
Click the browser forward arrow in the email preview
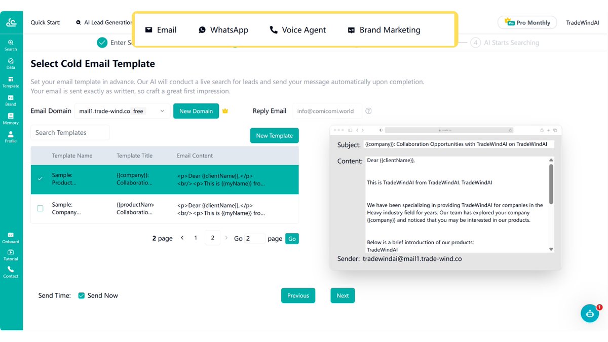(363, 130)
